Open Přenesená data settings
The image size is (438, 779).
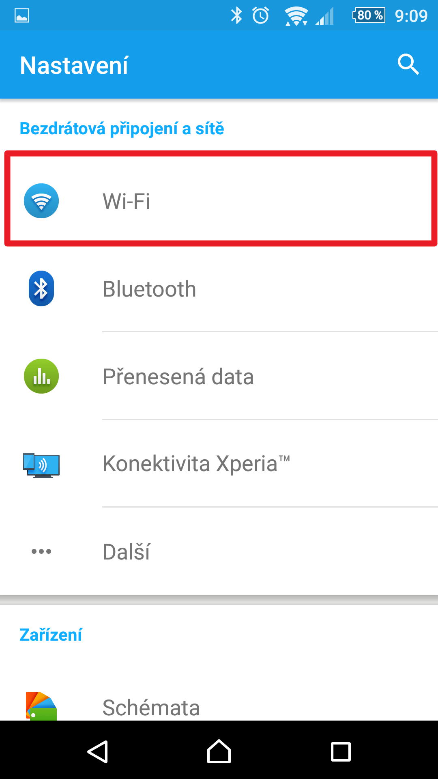[x=219, y=377]
